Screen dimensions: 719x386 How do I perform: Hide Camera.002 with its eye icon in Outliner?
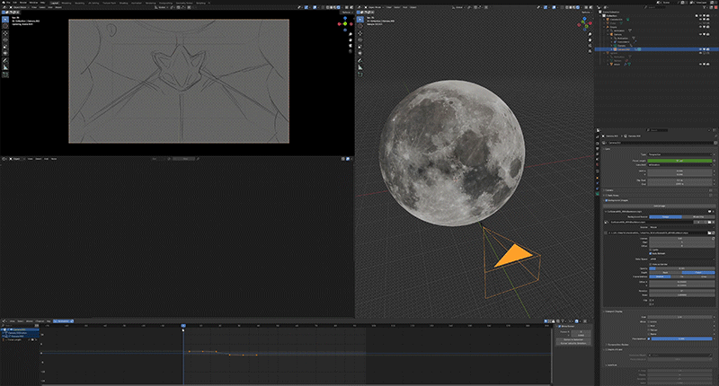tap(700, 49)
